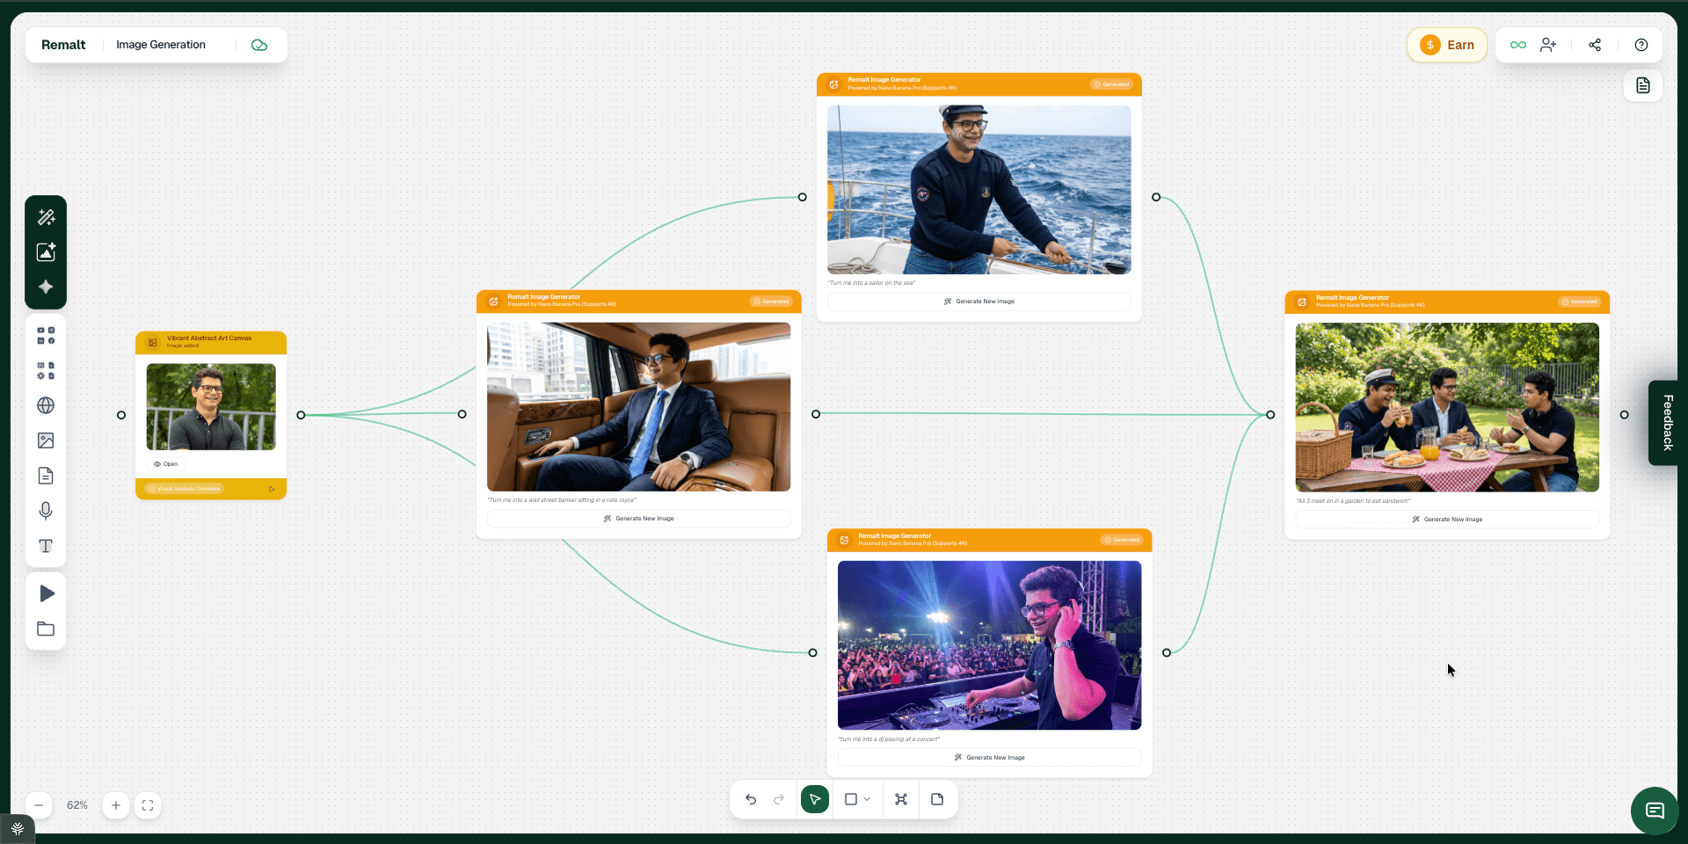This screenshot has width=1688, height=844.
Task: Toggle fullscreen fit-view button
Action: pos(148,805)
